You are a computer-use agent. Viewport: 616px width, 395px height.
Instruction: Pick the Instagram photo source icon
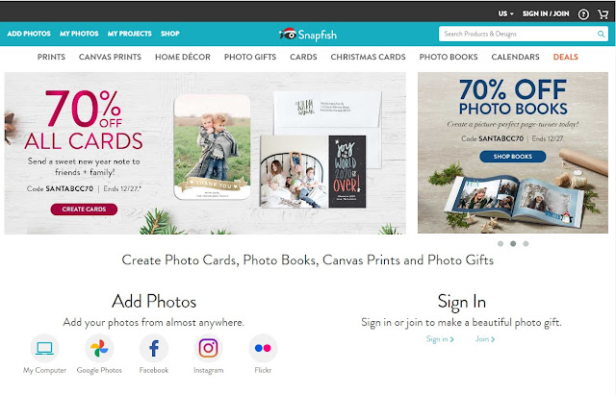(208, 348)
